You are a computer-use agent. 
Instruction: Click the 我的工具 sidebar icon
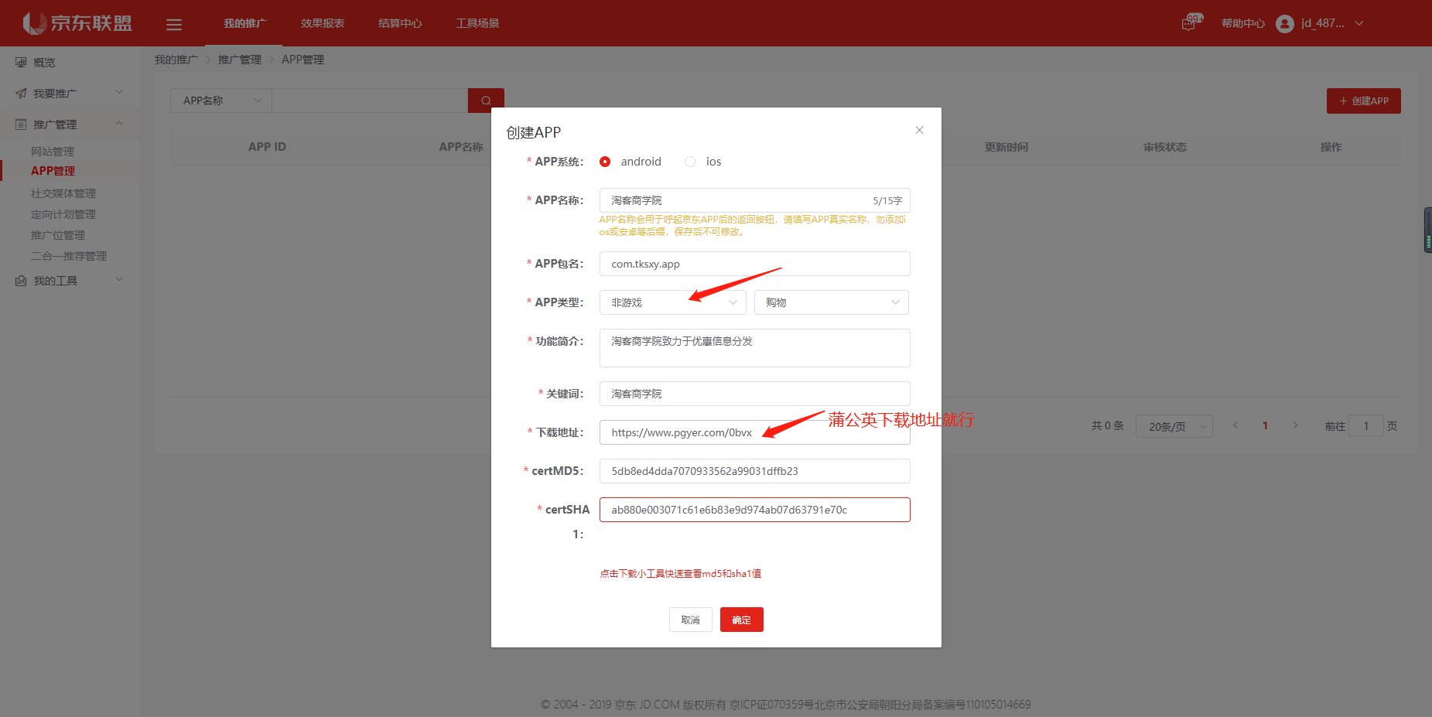pos(21,281)
